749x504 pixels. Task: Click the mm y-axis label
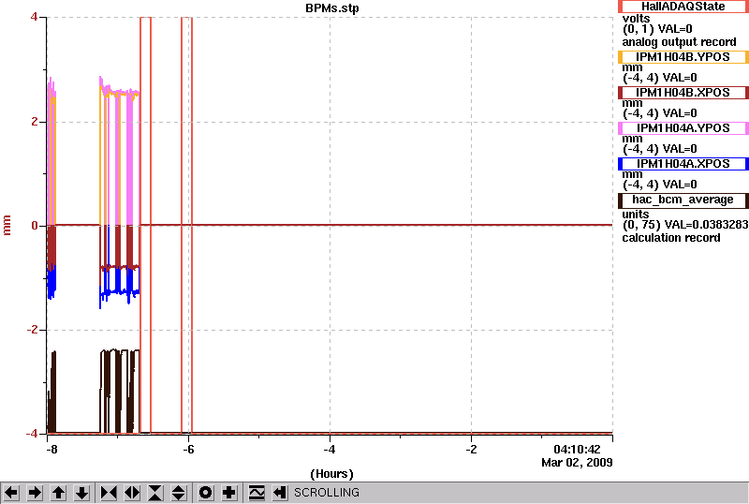tap(7, 225)
